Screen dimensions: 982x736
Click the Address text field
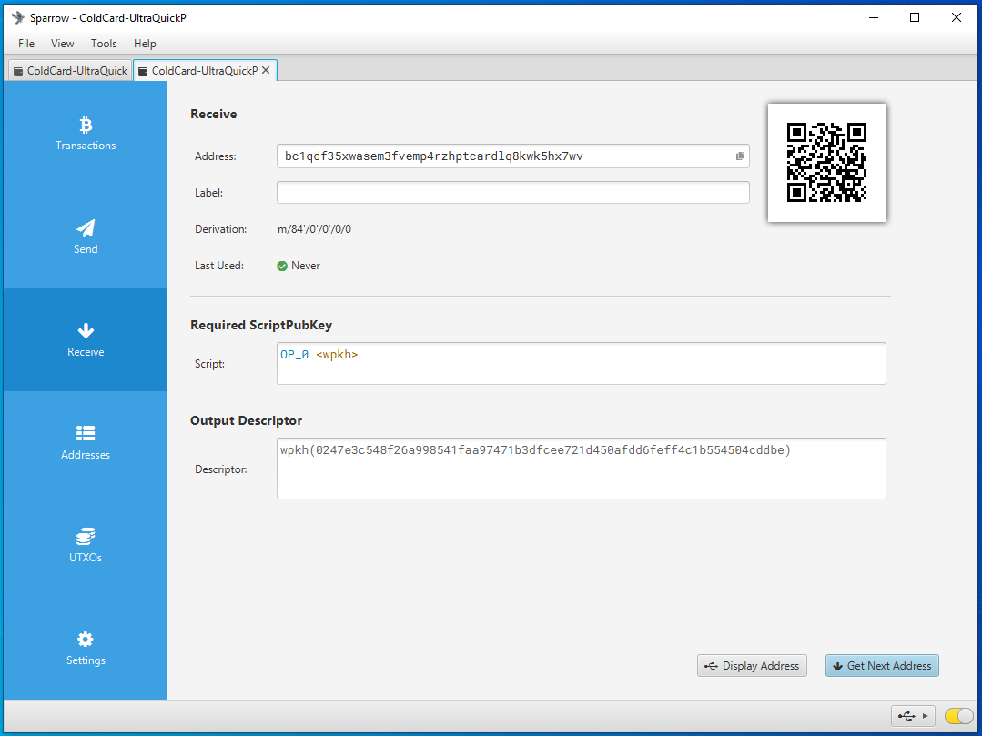(513, 156)
